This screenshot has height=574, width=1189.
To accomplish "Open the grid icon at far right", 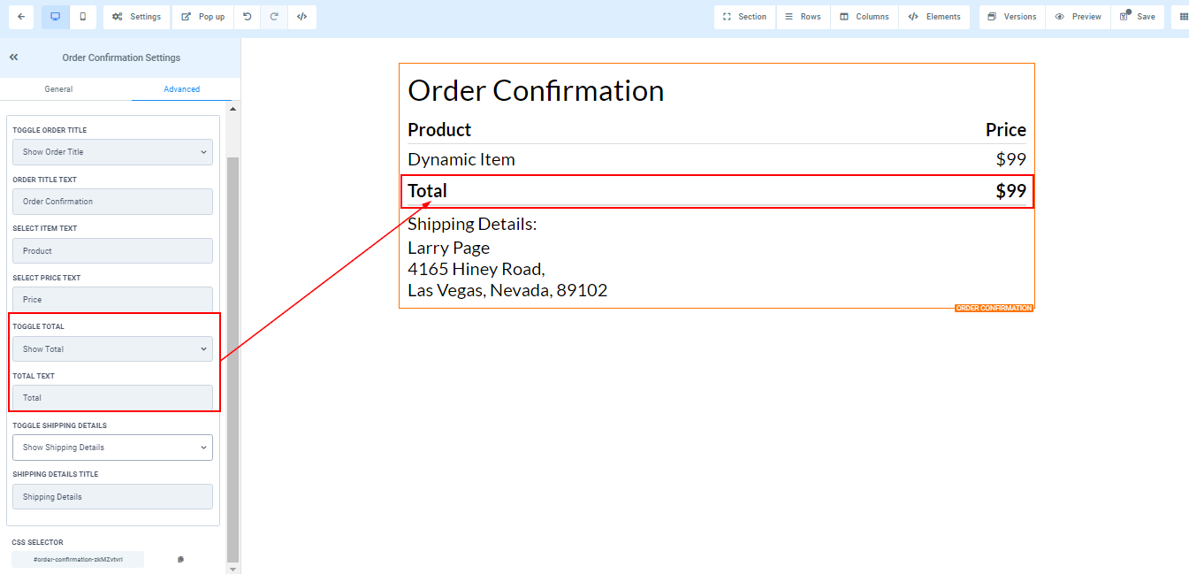I will pos(1184,17).
